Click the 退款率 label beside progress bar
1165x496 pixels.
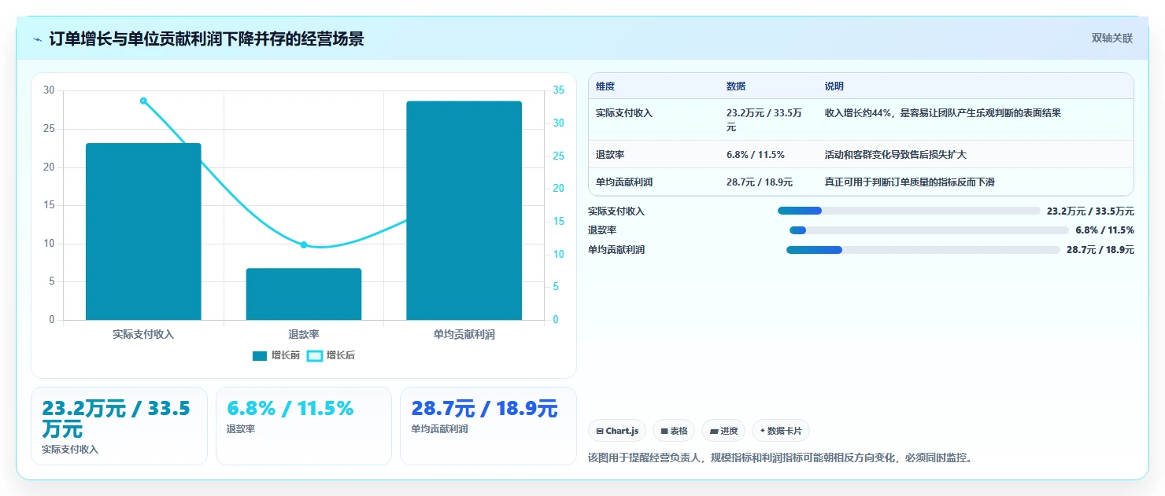tap(602, 230)
